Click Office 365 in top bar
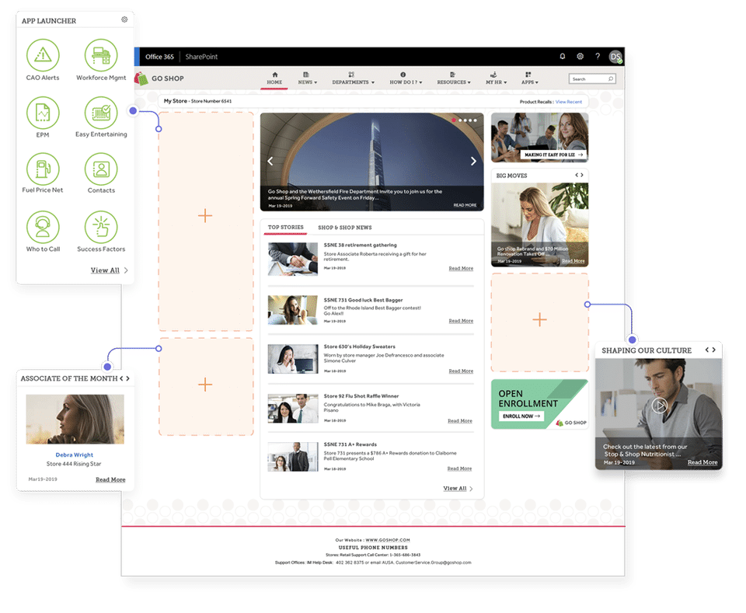The image size is (746, 613). [159, 57]
